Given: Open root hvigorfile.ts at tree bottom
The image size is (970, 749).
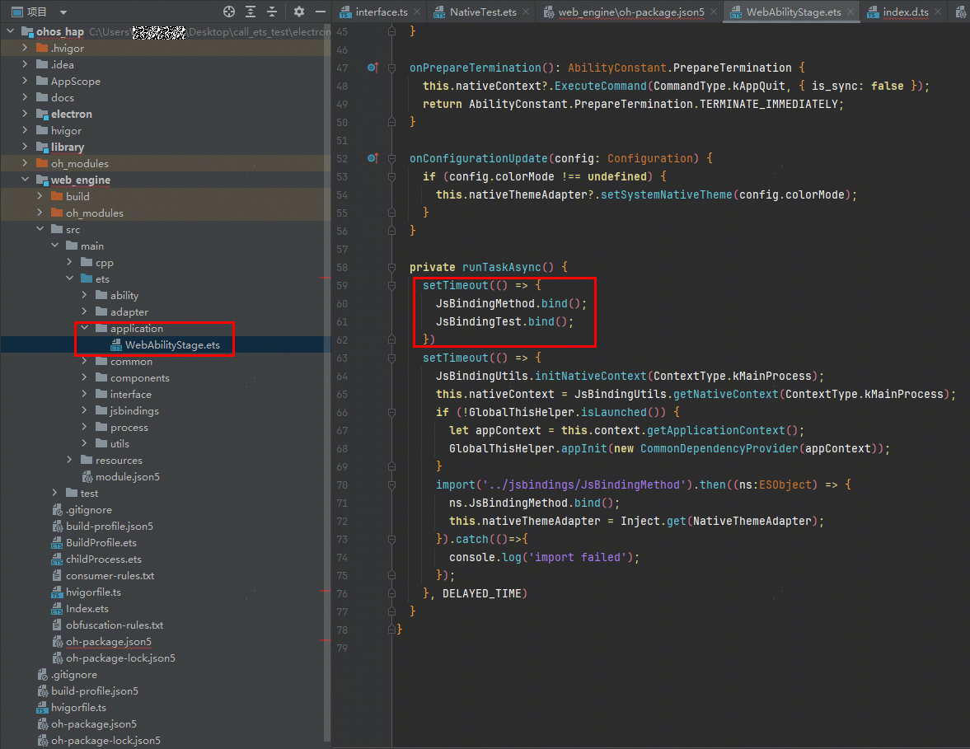Looking at the screenshot, I should [x=78, y=708].
